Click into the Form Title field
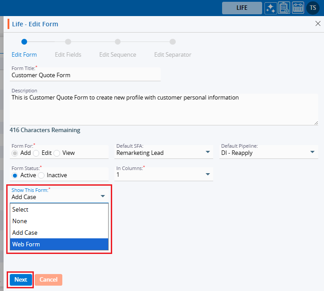Viewport: 324px width, 291px height. pos(85,75)
